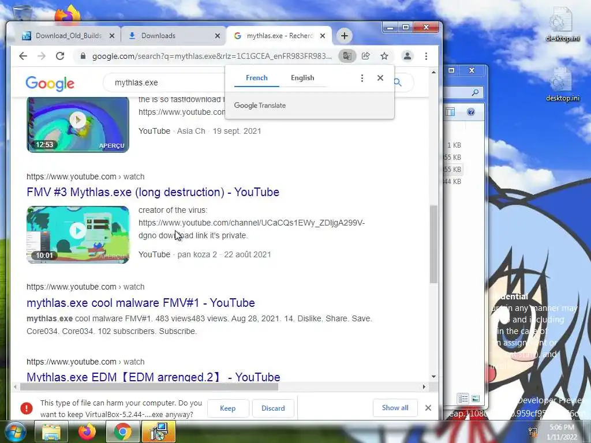Click the installer icon in taskbar
The width and height of the screenshot is (591, 443).
159,431
